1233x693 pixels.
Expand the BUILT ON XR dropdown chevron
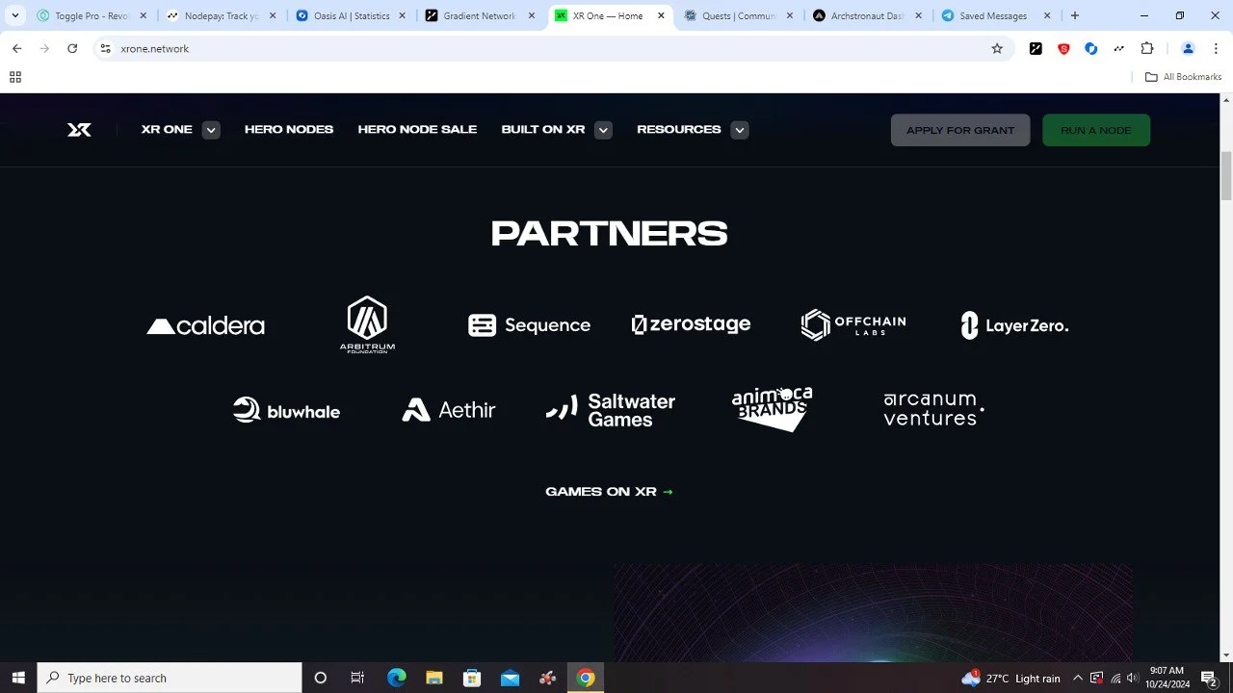(603, 130)
